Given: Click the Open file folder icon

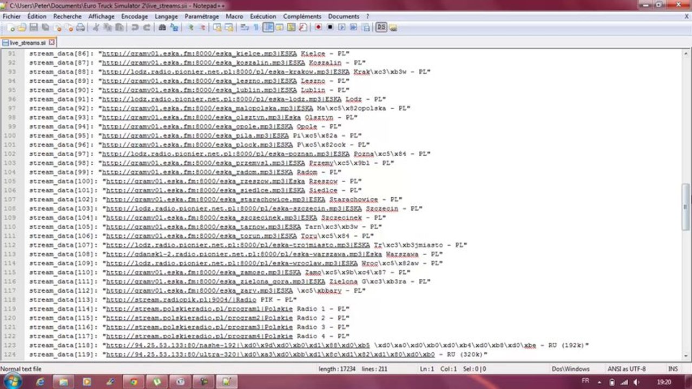Looking at the screenshot, I should pos(22,27).
